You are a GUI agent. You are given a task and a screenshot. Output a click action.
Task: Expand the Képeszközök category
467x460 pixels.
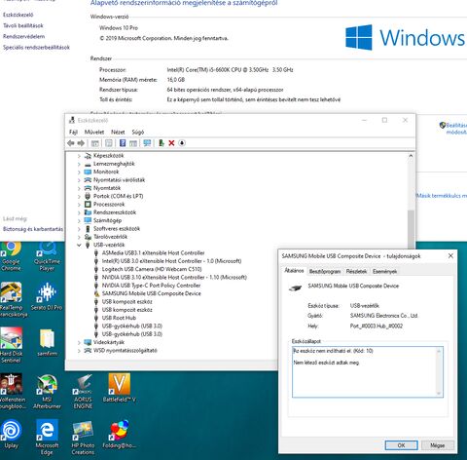click(x=79, y=156)
